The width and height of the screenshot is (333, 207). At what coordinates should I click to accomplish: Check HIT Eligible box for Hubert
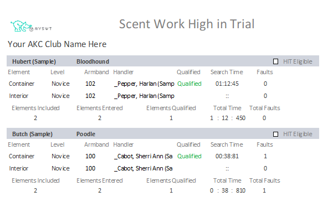point(275,61)
